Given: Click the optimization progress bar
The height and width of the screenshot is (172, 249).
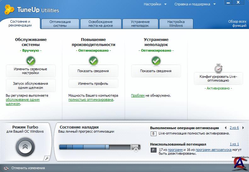Looking at the screenshot, I should (94, 147).
